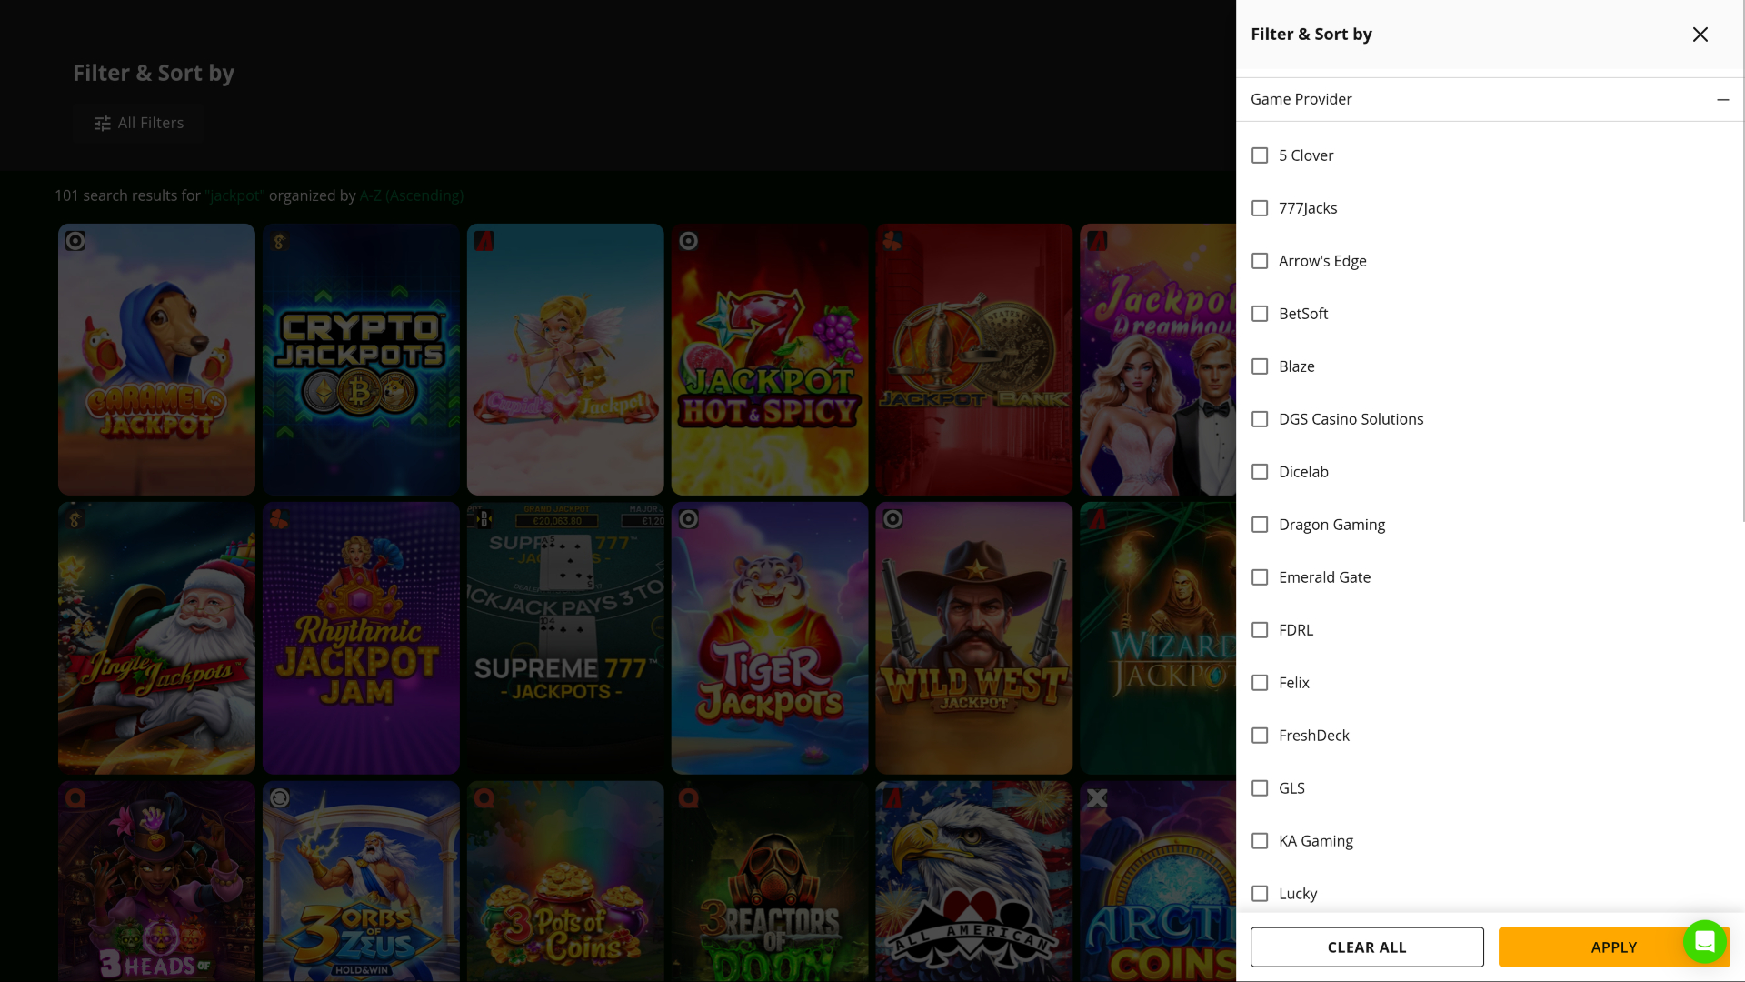This screenshot has height=982, width=1745.
Task: Enable the Dragon Gaming checkbox
Action: (x=1260, y=525)
